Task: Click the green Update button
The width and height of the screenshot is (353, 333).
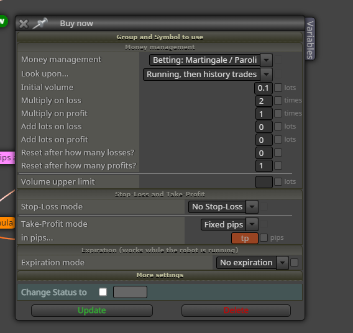Action: [x=92, y=311]
